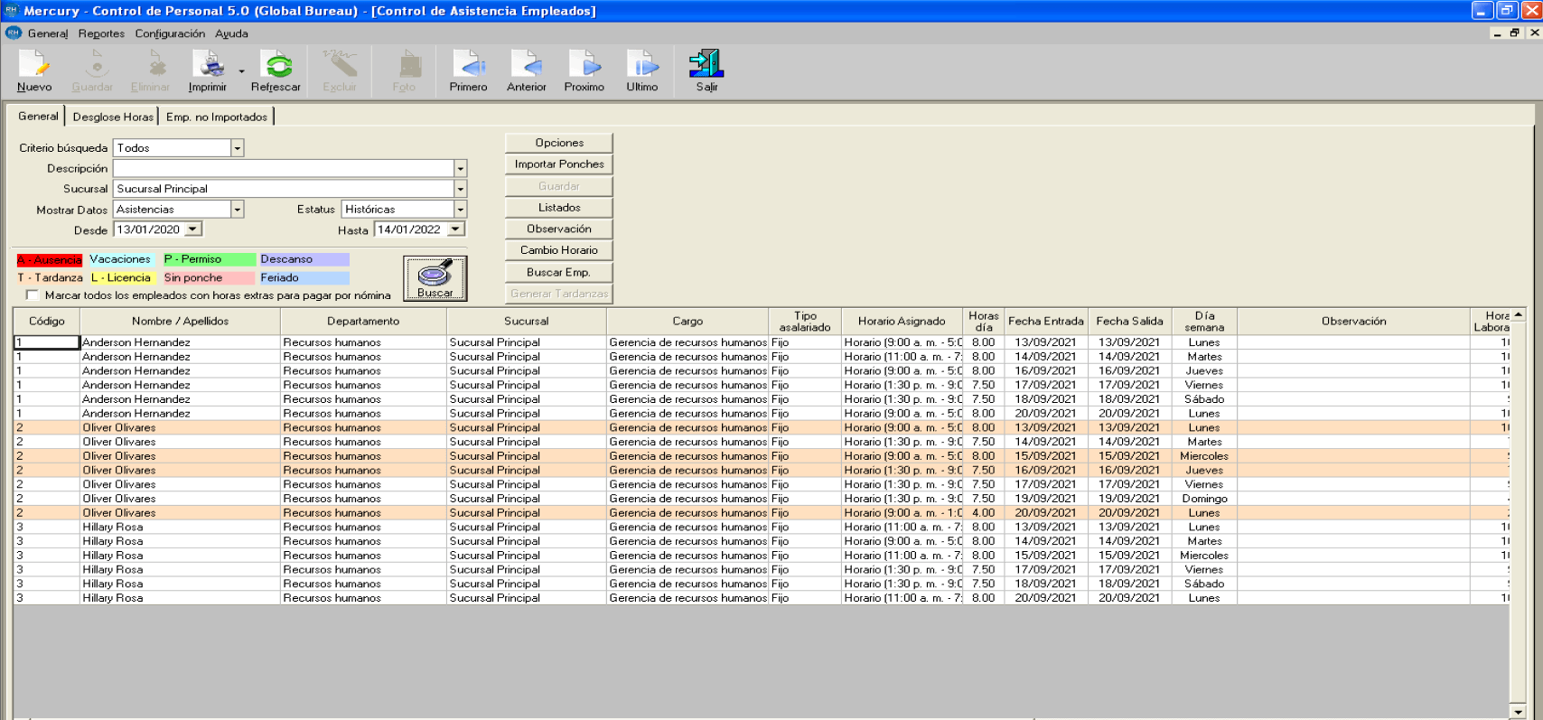Click the Vacaciones color swatch

120,259
